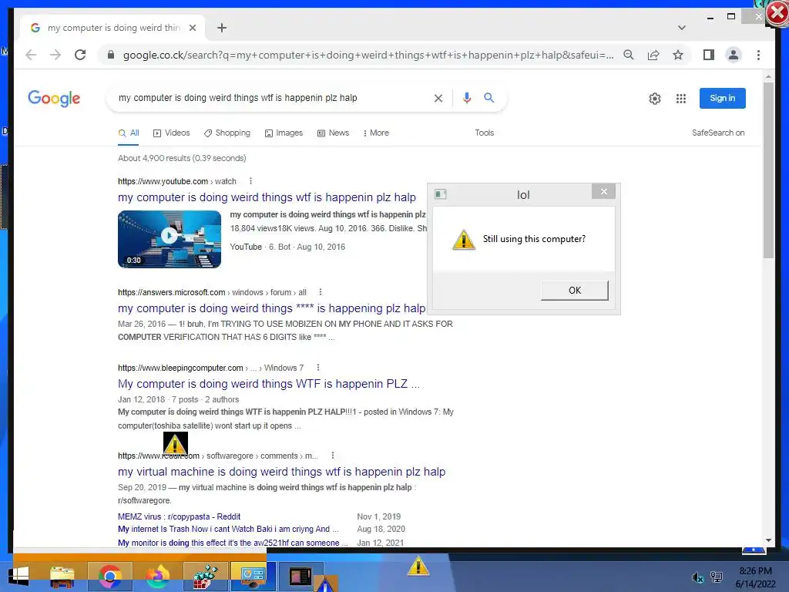The width and height of the screenshot is (789, 592).
Task: Open 'My internet Is Trash Now' link
Action: click(228, 529)
